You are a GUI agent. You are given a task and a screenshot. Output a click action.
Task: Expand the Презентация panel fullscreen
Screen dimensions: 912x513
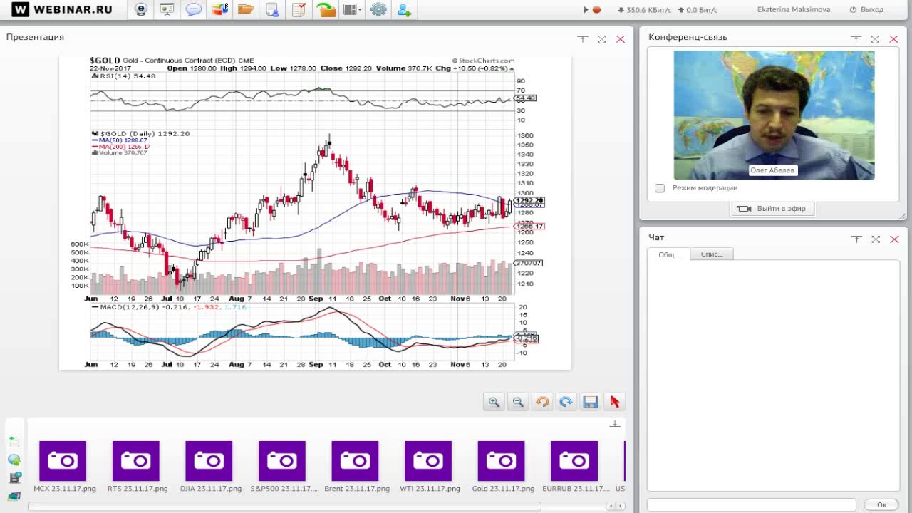(x=601, y=39)
